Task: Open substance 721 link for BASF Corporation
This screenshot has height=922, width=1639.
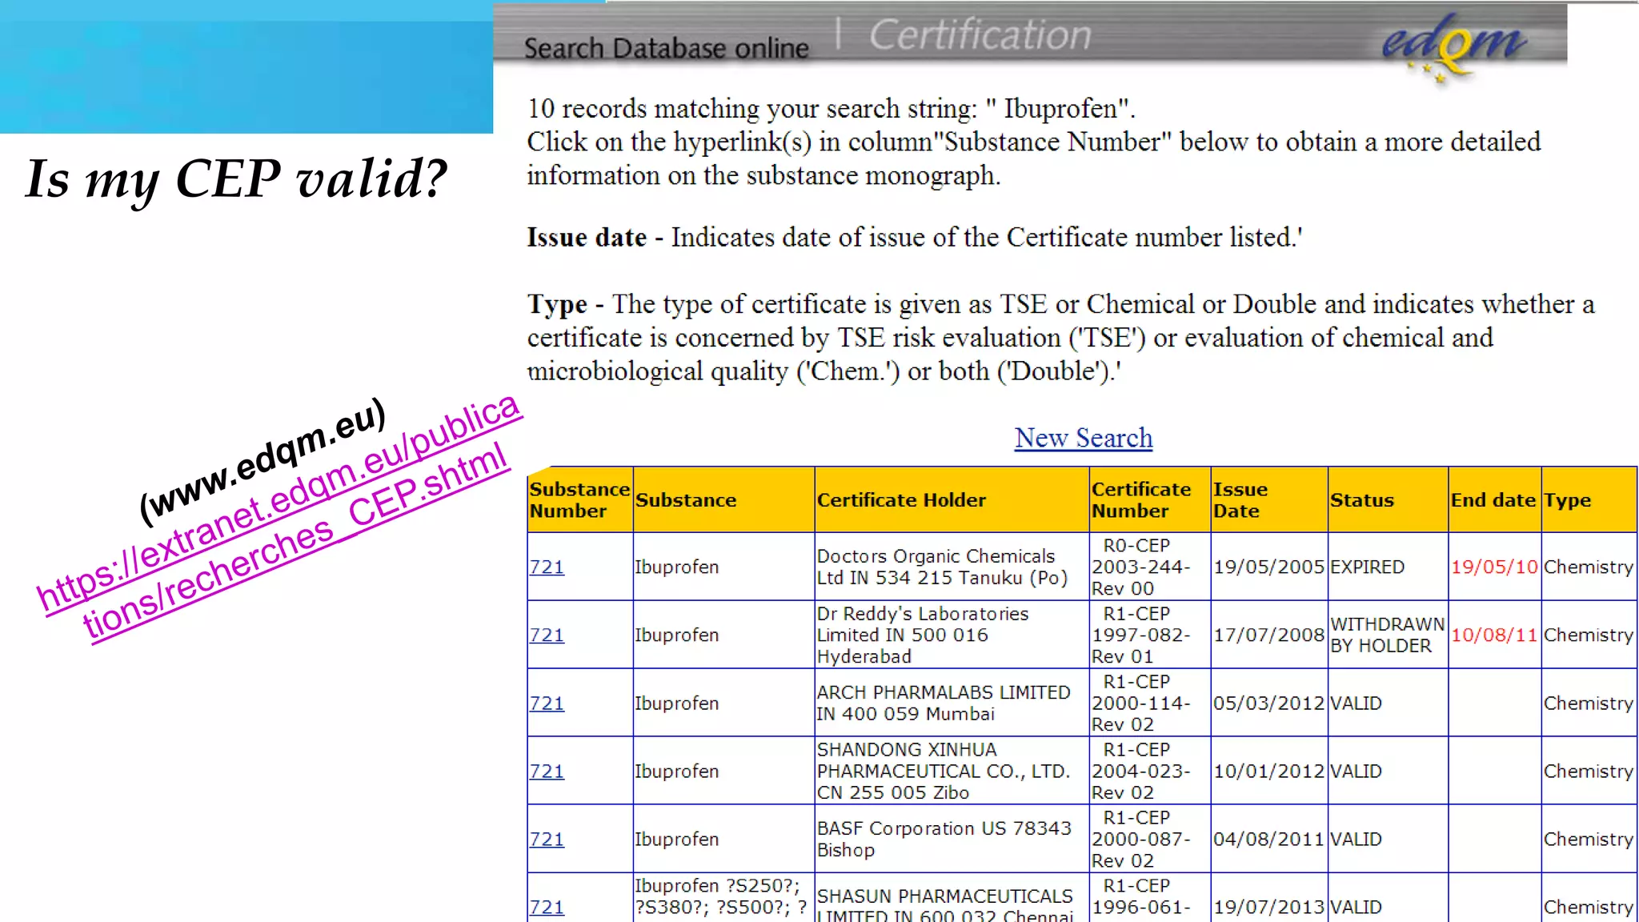Action: [547, 840]
